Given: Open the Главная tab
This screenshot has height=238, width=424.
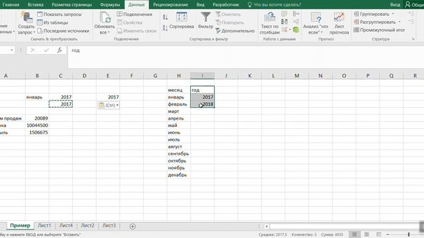Looking at the screenshot, I should point(11,5).
